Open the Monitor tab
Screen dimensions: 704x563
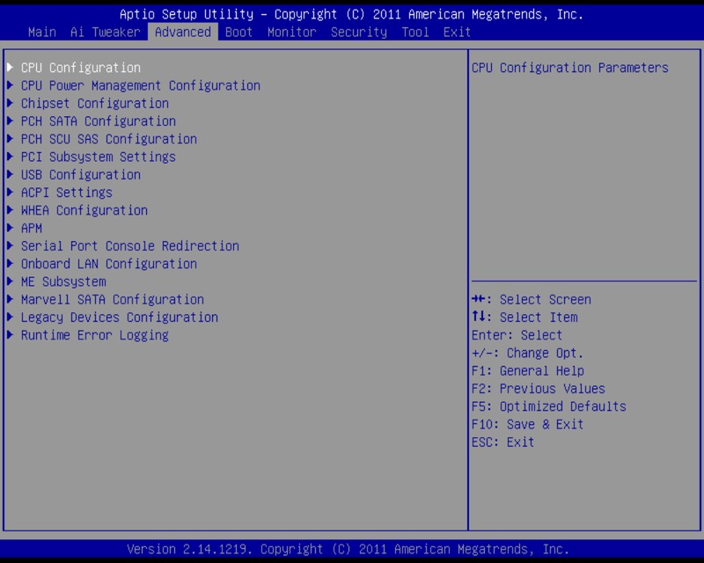coord(291,32)
